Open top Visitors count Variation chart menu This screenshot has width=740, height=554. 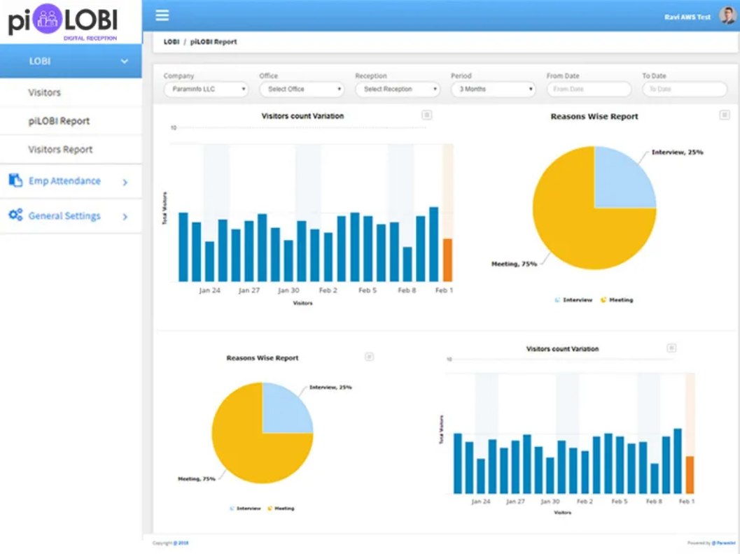pos(426,115)
